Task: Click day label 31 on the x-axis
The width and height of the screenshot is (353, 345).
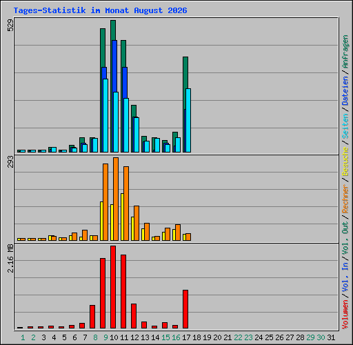Action: tap(331, 337)
